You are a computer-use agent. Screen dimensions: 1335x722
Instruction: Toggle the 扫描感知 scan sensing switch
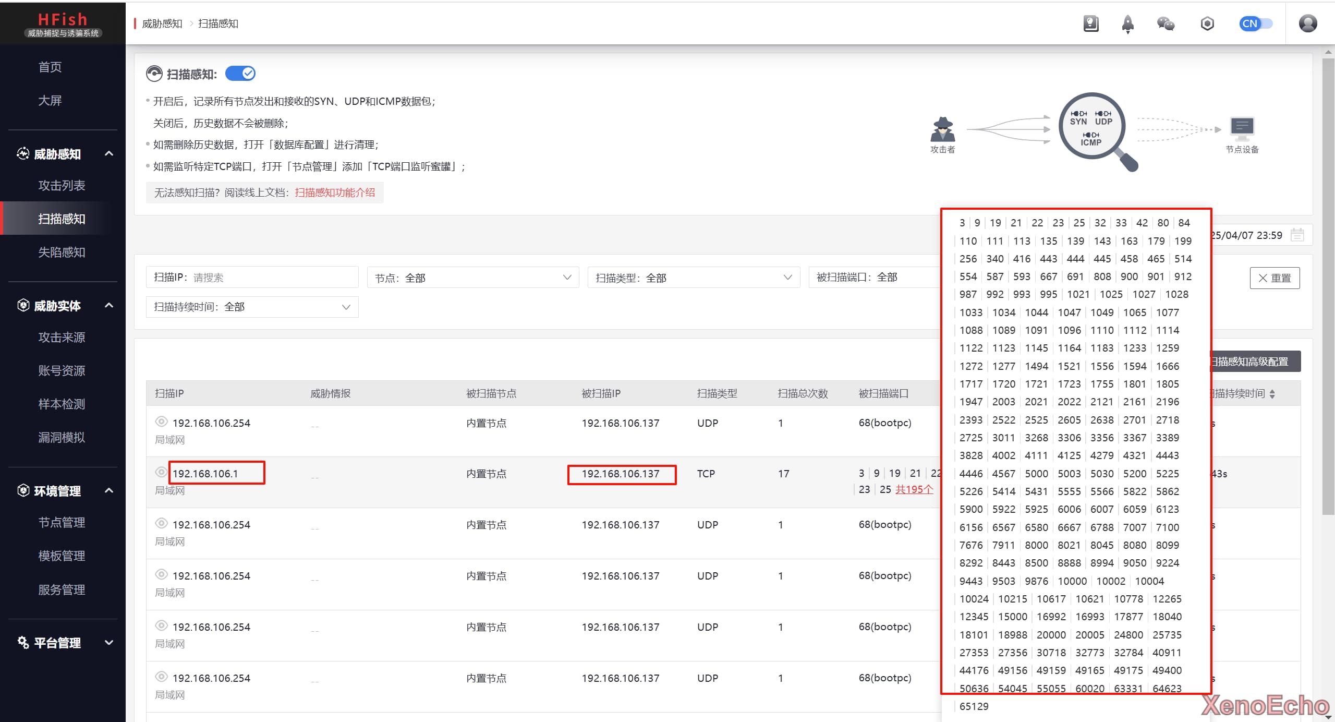point(240,74)
